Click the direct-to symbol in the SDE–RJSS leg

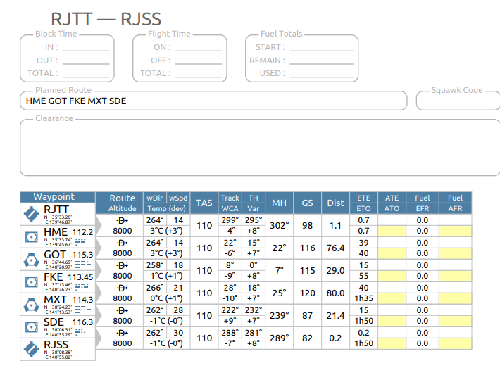(x=122, y=334)
